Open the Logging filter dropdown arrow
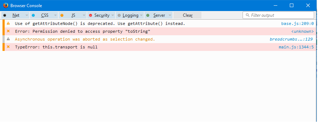The width and height of the screenshot is (322, 131). click(141, 15)
